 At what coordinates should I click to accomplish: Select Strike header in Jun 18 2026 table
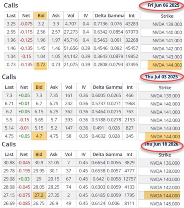(165, 155)
